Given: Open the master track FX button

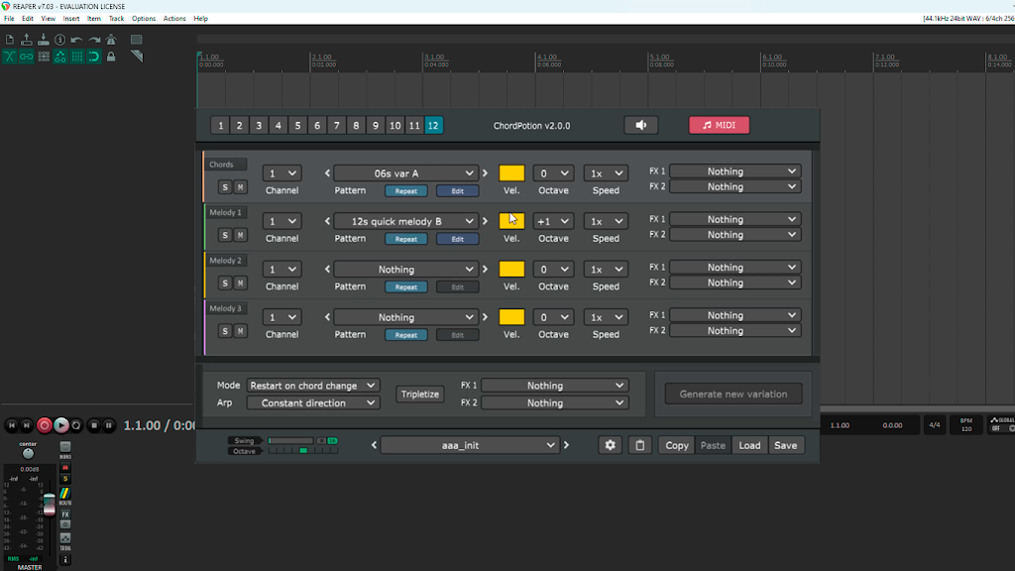Looking at the screenshot, I should pyautogui.click(x=65, y=514).
